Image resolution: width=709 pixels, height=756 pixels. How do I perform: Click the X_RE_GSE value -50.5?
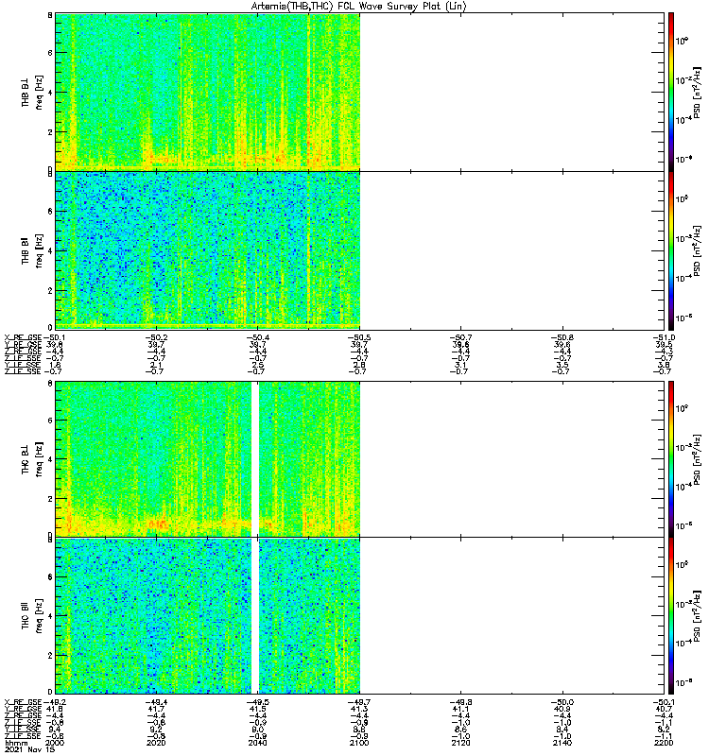click(359, 337)
